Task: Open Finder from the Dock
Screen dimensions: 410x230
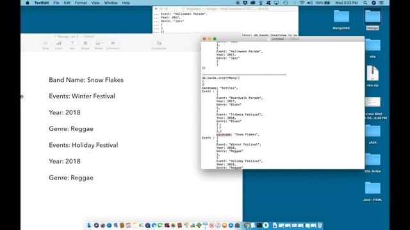Action: [x=90, y=226]
